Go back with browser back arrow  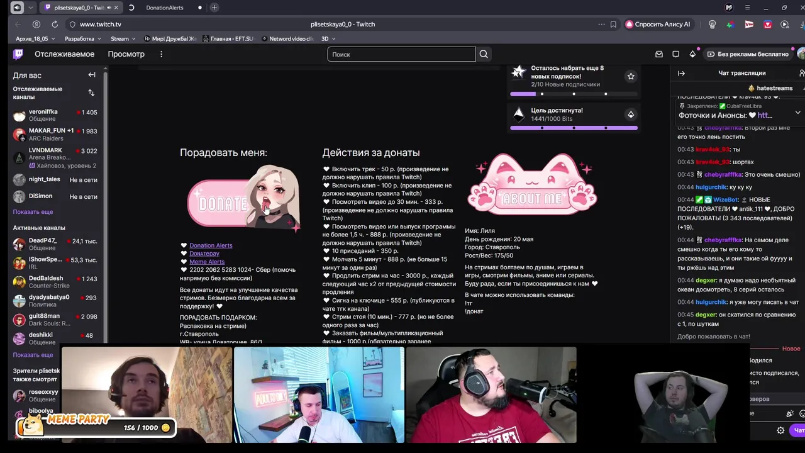(x=18, y=24)
